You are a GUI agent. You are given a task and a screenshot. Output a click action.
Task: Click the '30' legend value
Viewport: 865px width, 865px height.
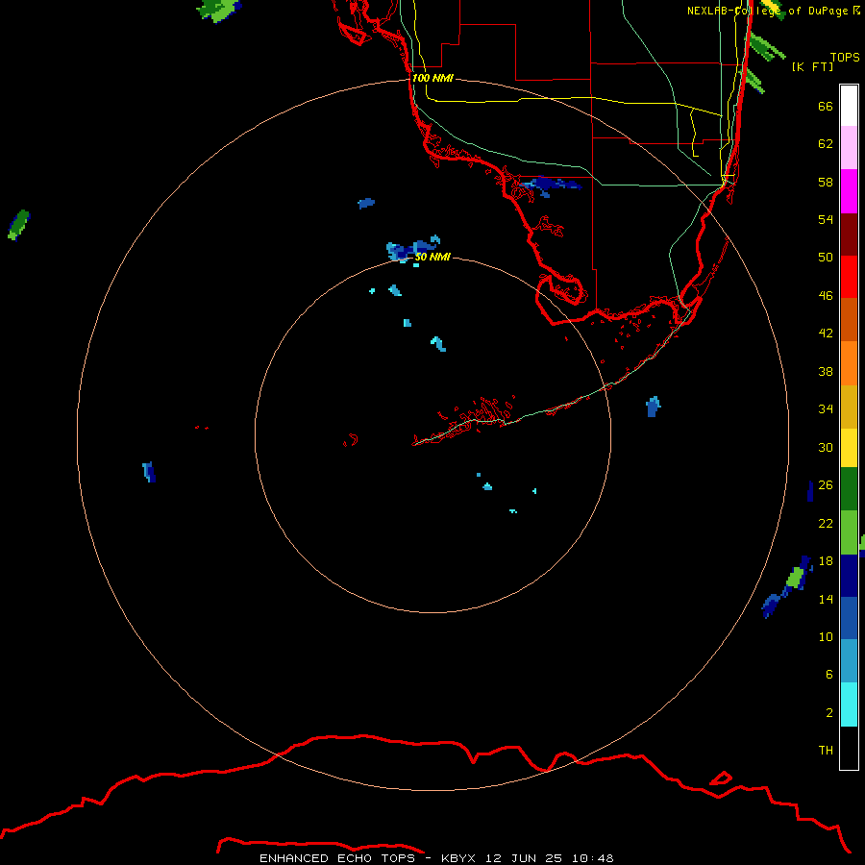(x=826, y=447)
